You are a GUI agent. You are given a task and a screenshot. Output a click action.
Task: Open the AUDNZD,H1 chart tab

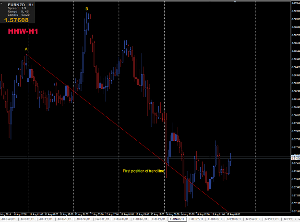coord(64,219)
